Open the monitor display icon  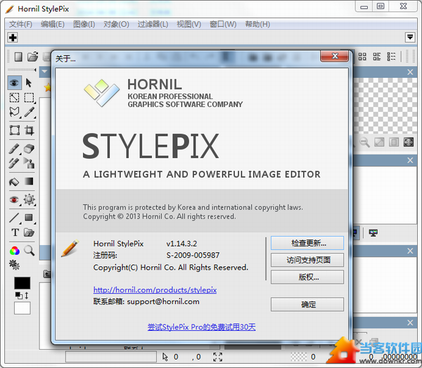coord(373,232)
